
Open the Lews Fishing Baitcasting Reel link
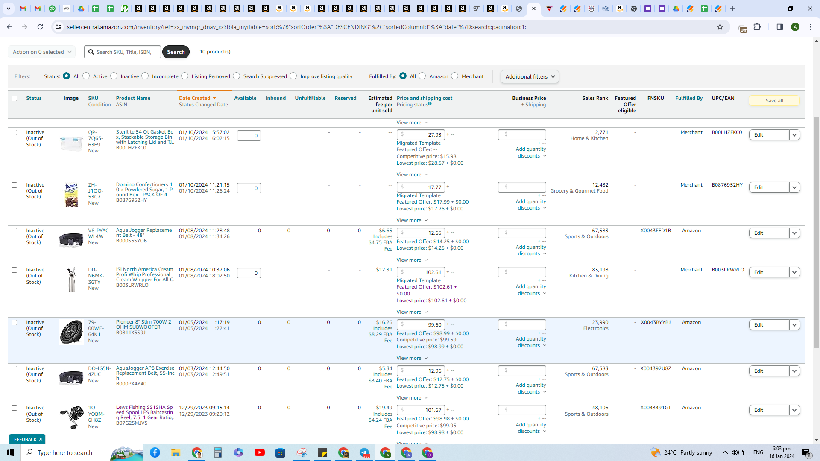coord(145,412)
